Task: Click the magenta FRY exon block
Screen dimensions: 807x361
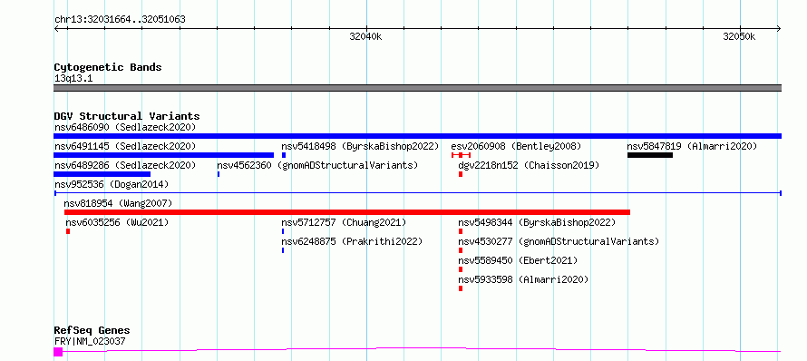Action: point(58,352)
